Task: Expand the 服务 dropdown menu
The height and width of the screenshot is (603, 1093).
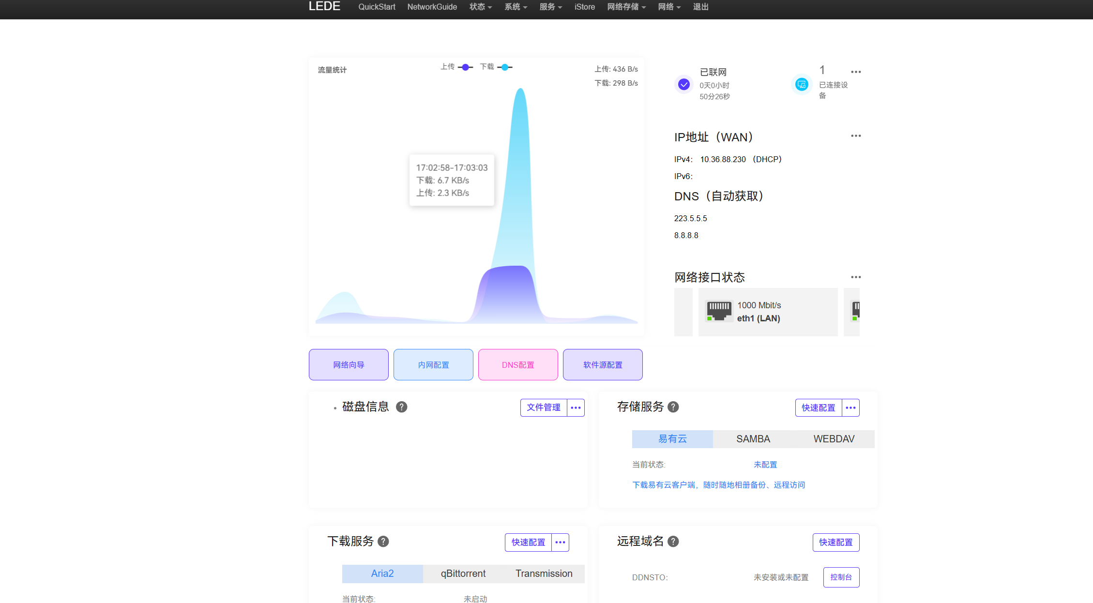Action: point(550,7)
